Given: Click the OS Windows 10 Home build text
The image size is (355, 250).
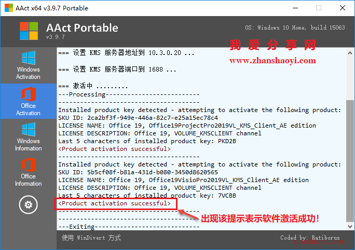Looking at the screenshot, I should (x=295, y=27).
